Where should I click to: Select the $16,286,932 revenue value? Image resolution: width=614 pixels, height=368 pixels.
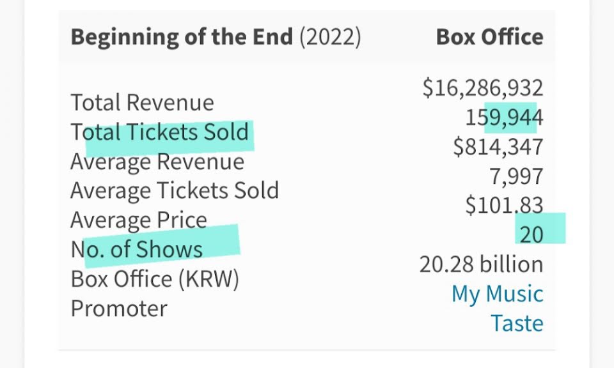point(482,88)
